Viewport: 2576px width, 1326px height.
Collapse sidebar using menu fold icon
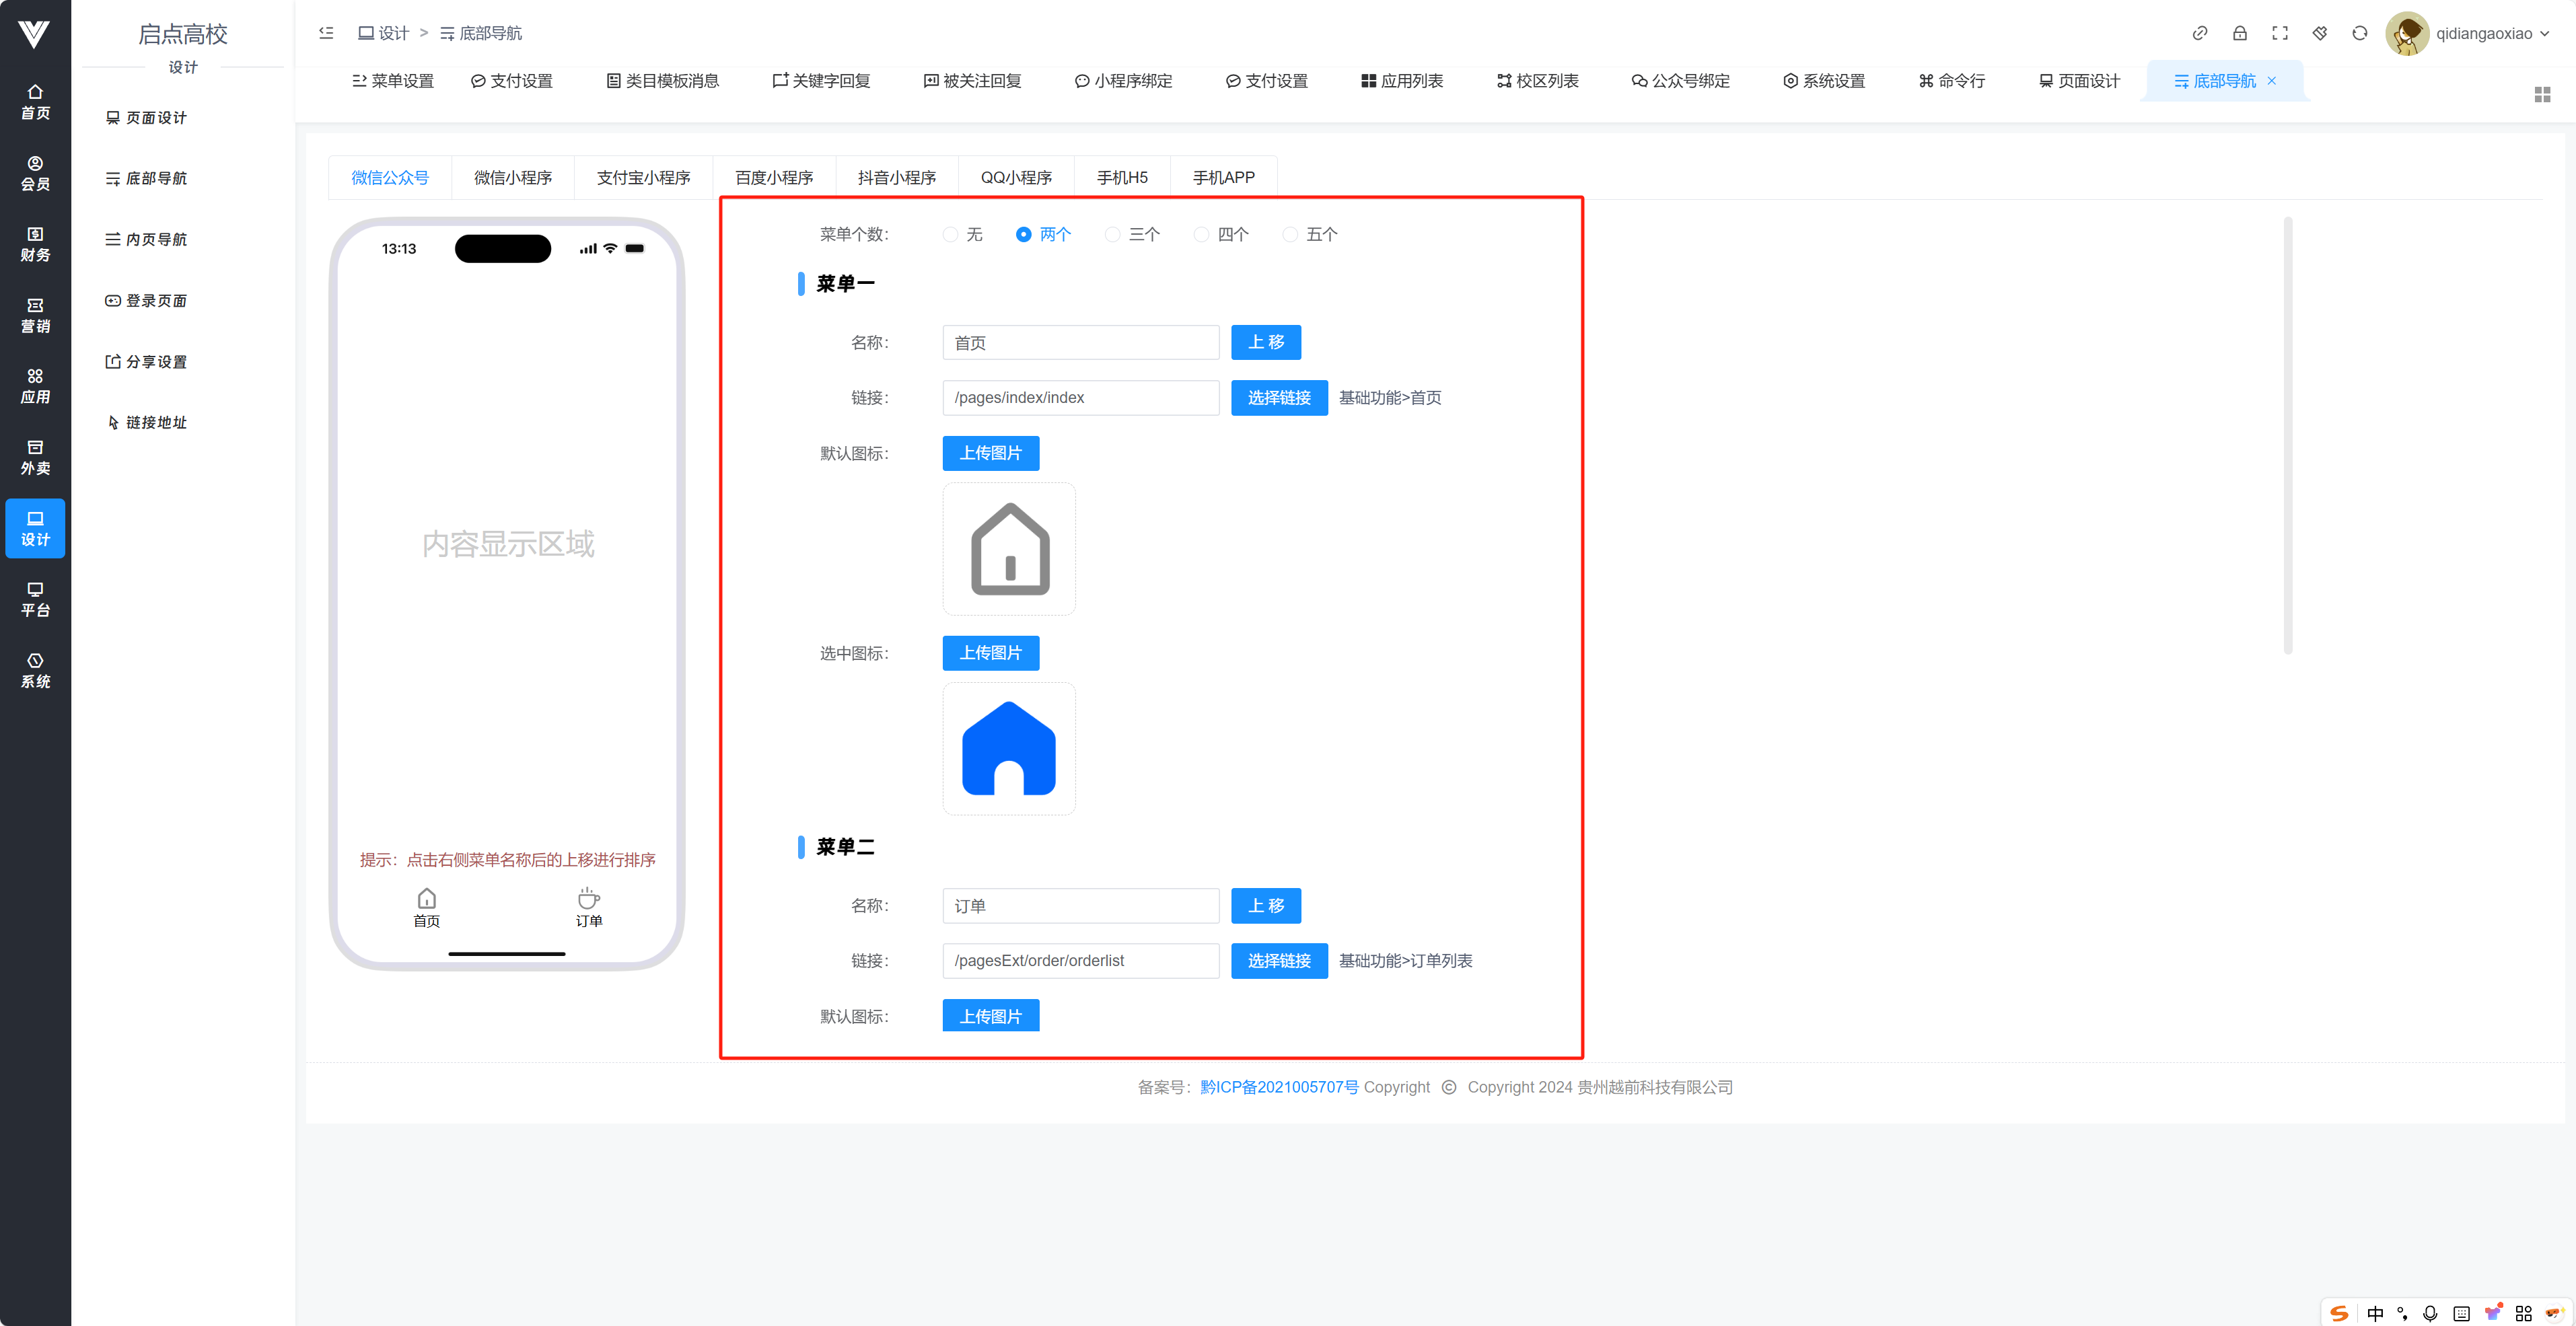click(326, 33)
